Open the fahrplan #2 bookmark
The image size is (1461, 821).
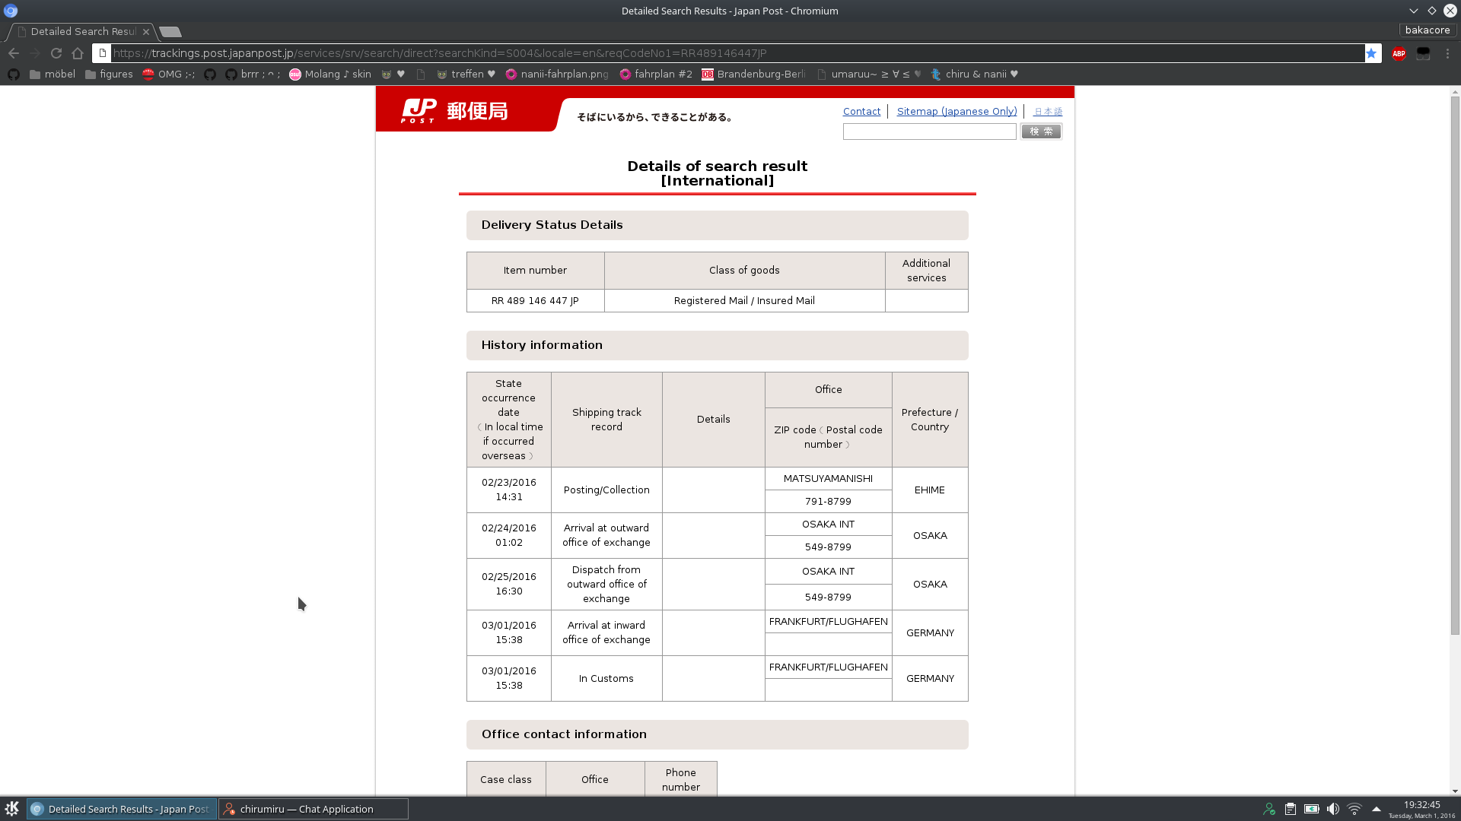656,74
